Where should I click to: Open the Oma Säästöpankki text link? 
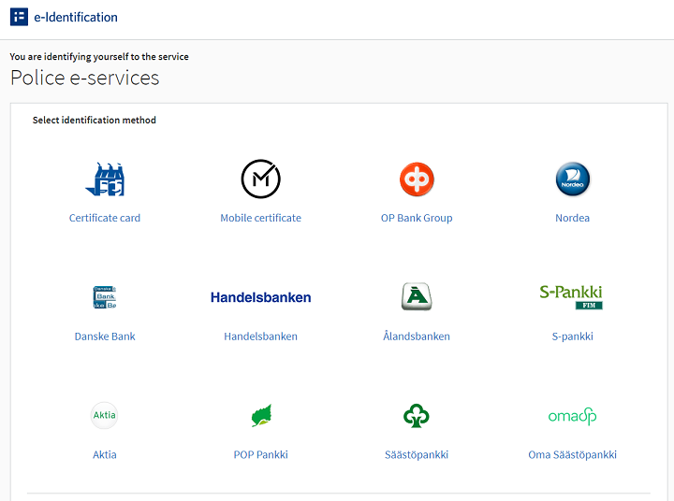point(573,454)
